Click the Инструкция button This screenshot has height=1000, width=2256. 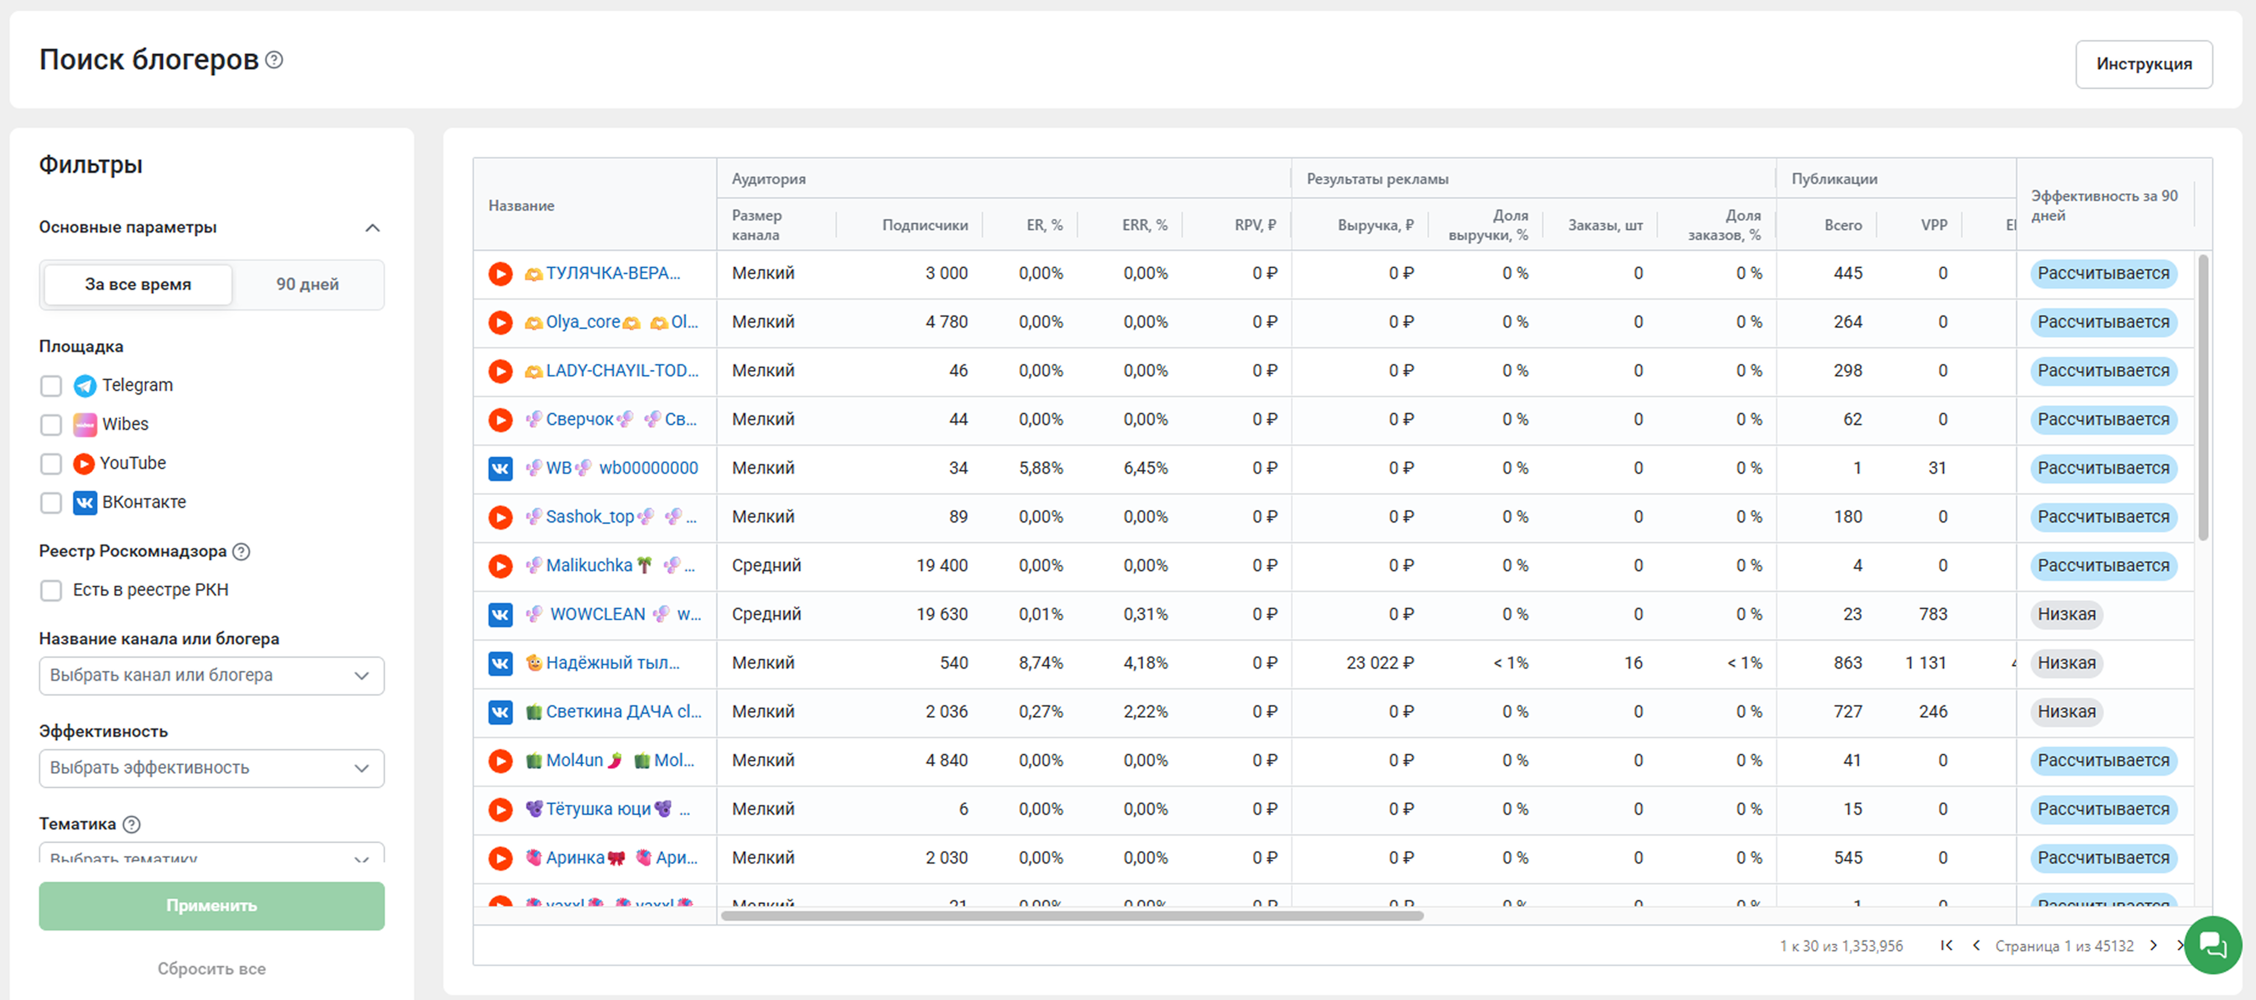pyautogui.click(x=2143, y=64)
